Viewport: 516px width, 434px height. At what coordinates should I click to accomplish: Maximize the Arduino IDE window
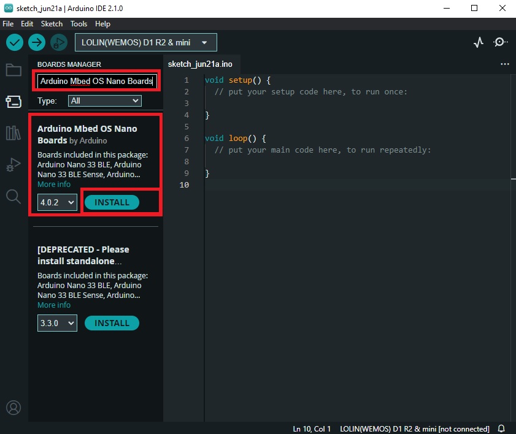pyautogui.click(x=474, y=8)
